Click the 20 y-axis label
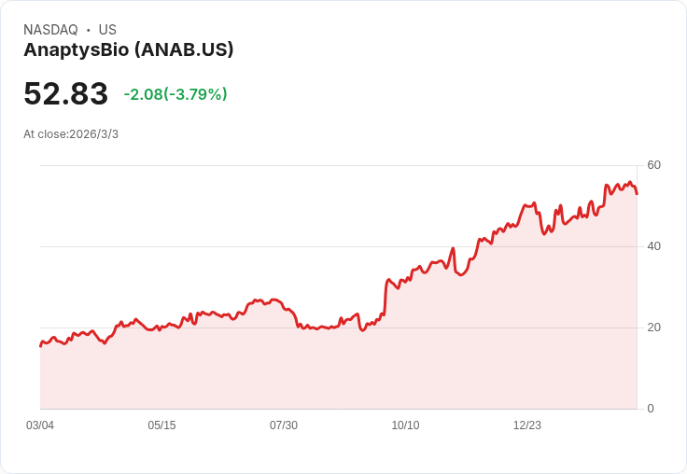The height and width of the screenshot is (474, 687). click(x=653, y=328)
